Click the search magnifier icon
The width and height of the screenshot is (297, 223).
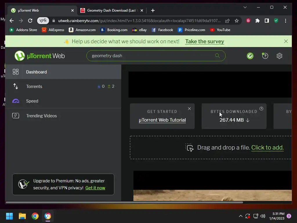click(218, 55)
